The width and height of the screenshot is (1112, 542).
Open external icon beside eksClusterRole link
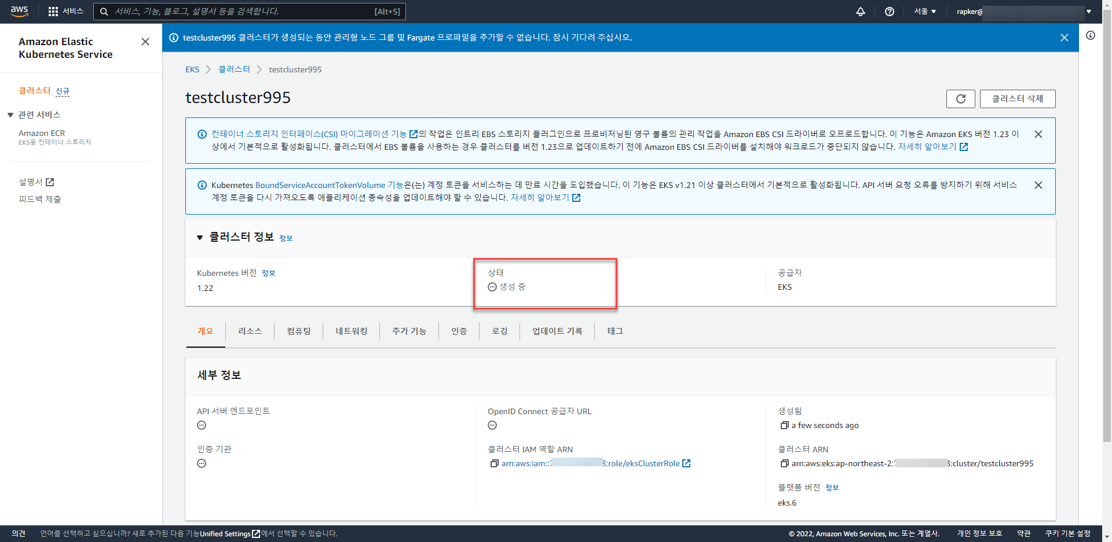(687, 463)
